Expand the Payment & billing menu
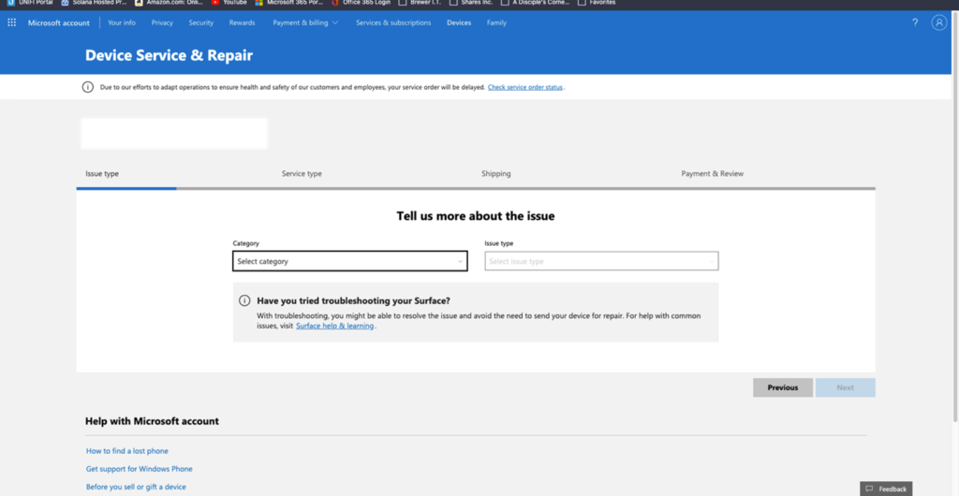959x496 pixels. [x=305, y=22]
